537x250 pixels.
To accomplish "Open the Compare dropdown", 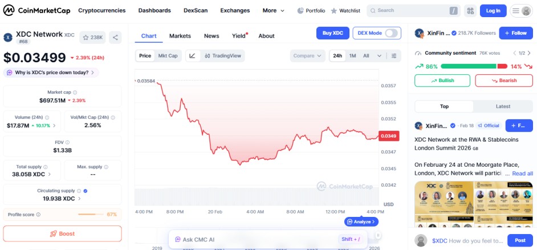I will tap(307, 56).
